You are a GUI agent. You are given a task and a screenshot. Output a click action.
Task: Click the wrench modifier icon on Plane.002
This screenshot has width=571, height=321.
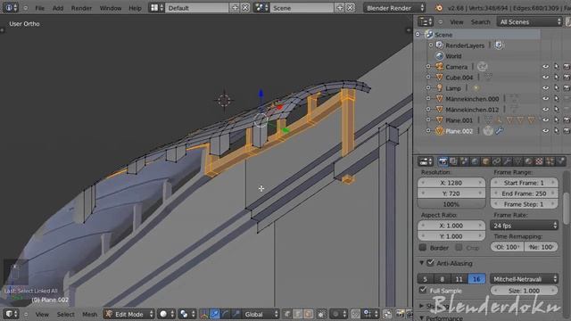click(x=500, y=131)
